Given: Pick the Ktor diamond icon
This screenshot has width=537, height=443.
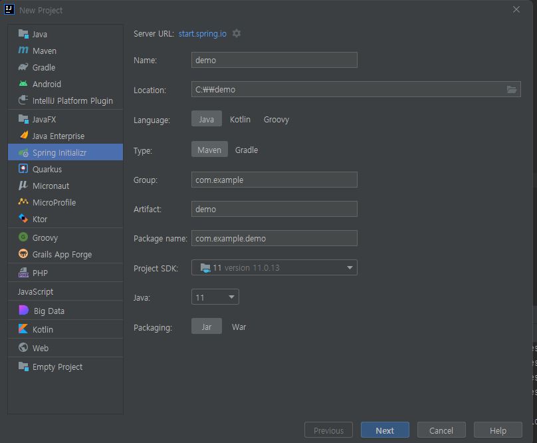Looking at the screenshot, I should (23, 218).
